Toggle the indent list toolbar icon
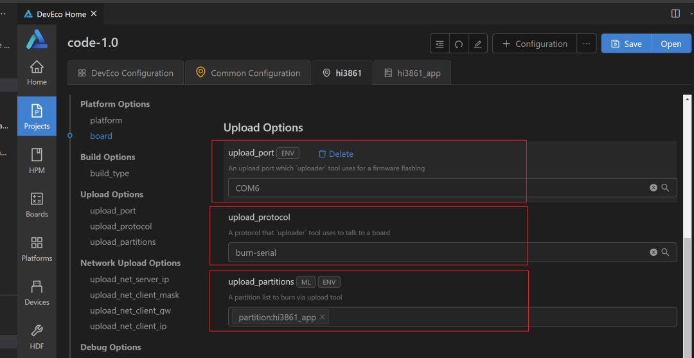 pos(440,44)
